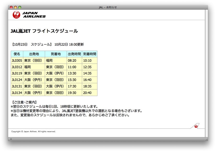This screenshot has width=216, height=152.
Task: Click the '【ご注意･ご案内】' notice heading
Action: pos(24,102)
